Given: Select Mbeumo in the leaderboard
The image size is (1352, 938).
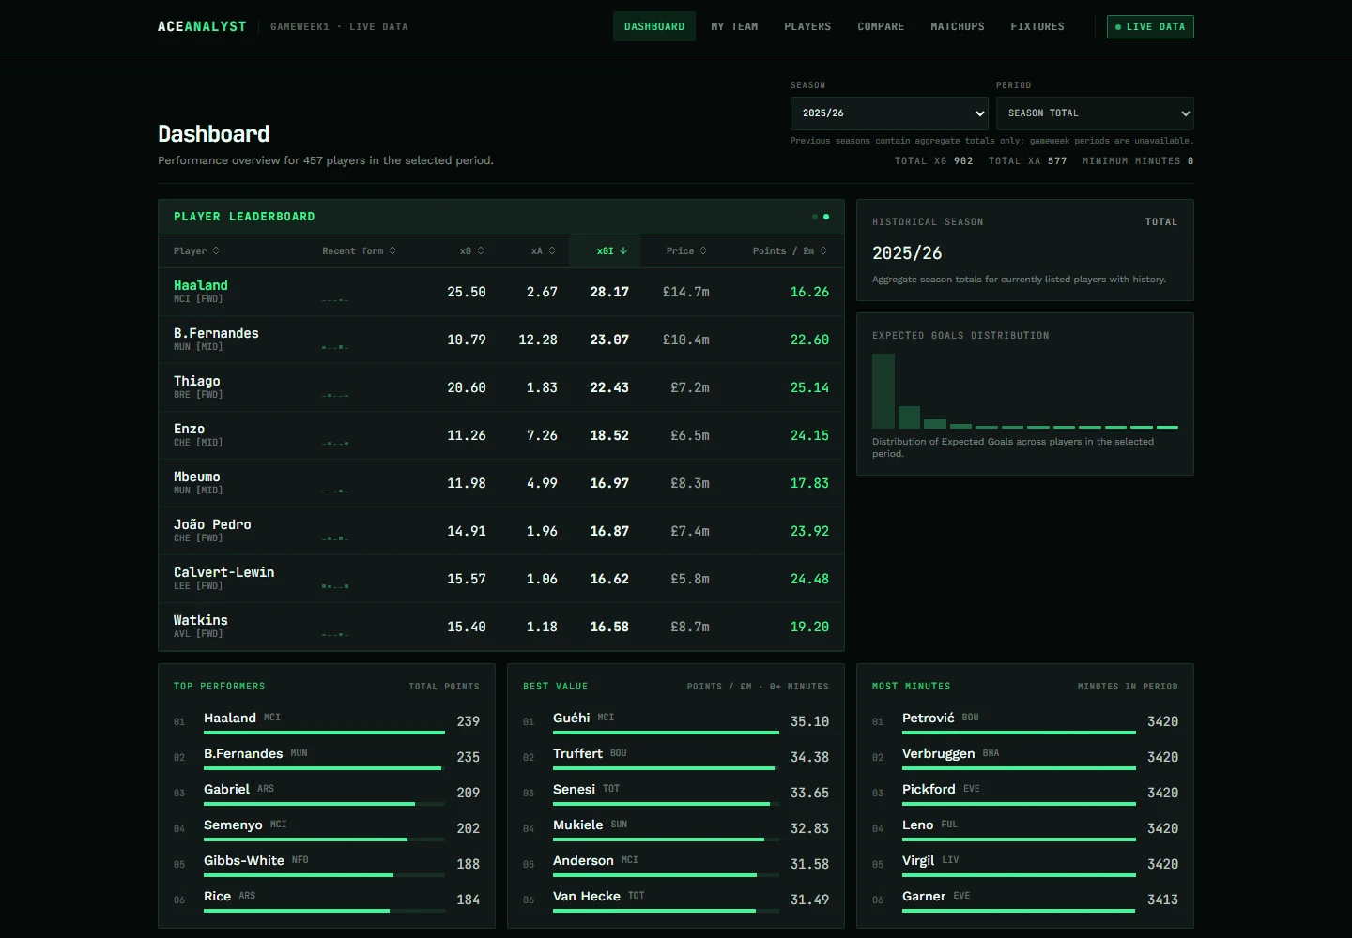Looking at the screenshot, I should point(501,483).
